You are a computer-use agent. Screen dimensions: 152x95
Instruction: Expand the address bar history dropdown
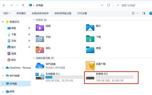[102, 5]
